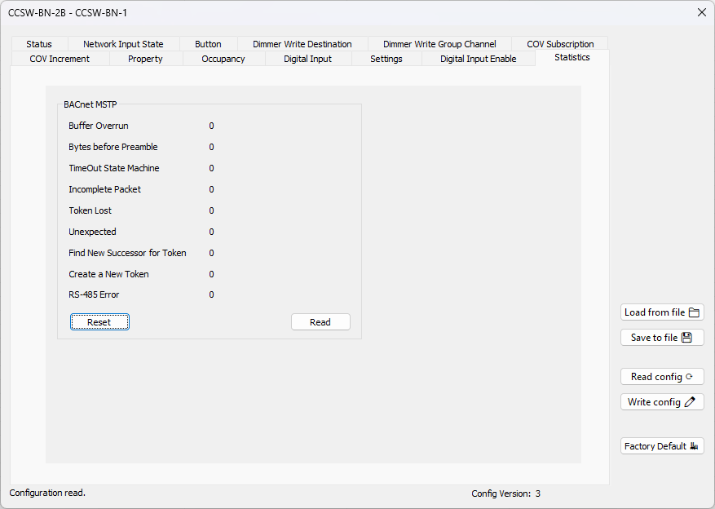Click the floppy disk icon on Save to file

pos(686,338)
